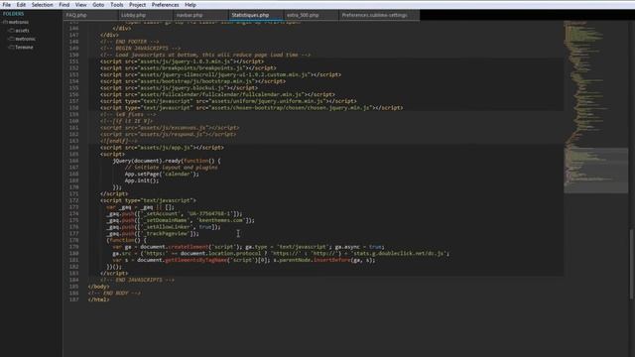Screen dimensions: 635x357
Task: Click the fullcalendar.min.js script line
Action: [217, 94]
